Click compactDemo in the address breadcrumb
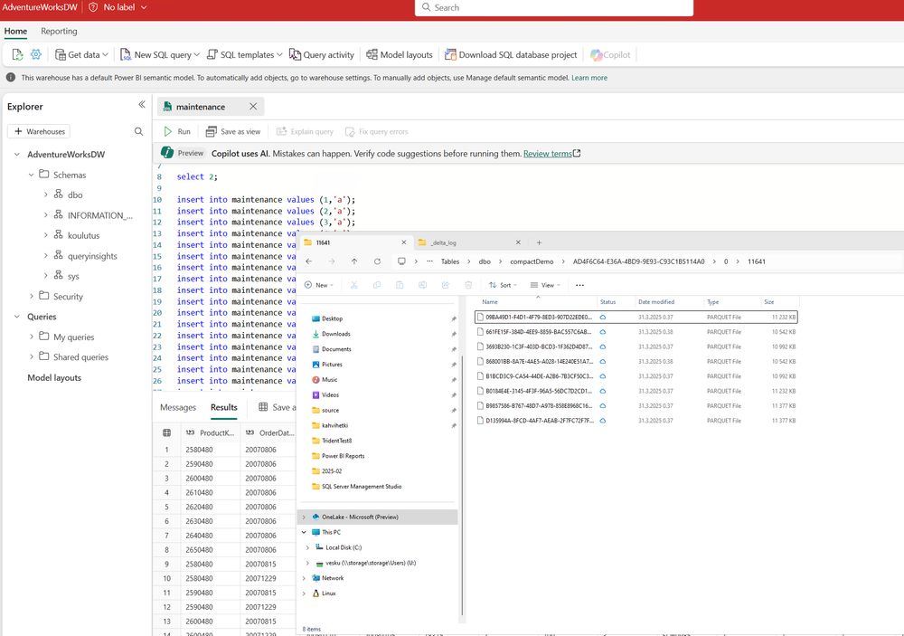This screenshot has height=636, width=904. click(x=532, y=261)
